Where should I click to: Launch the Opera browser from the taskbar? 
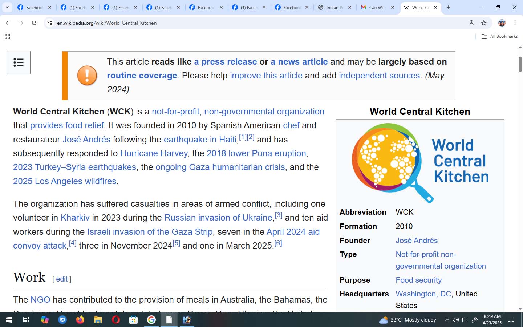(x=116, y=320)
